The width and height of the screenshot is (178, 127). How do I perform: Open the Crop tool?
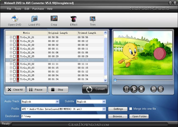(54, 19)
